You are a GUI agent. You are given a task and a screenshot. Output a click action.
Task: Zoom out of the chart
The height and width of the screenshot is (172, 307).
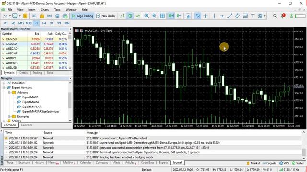154,16
